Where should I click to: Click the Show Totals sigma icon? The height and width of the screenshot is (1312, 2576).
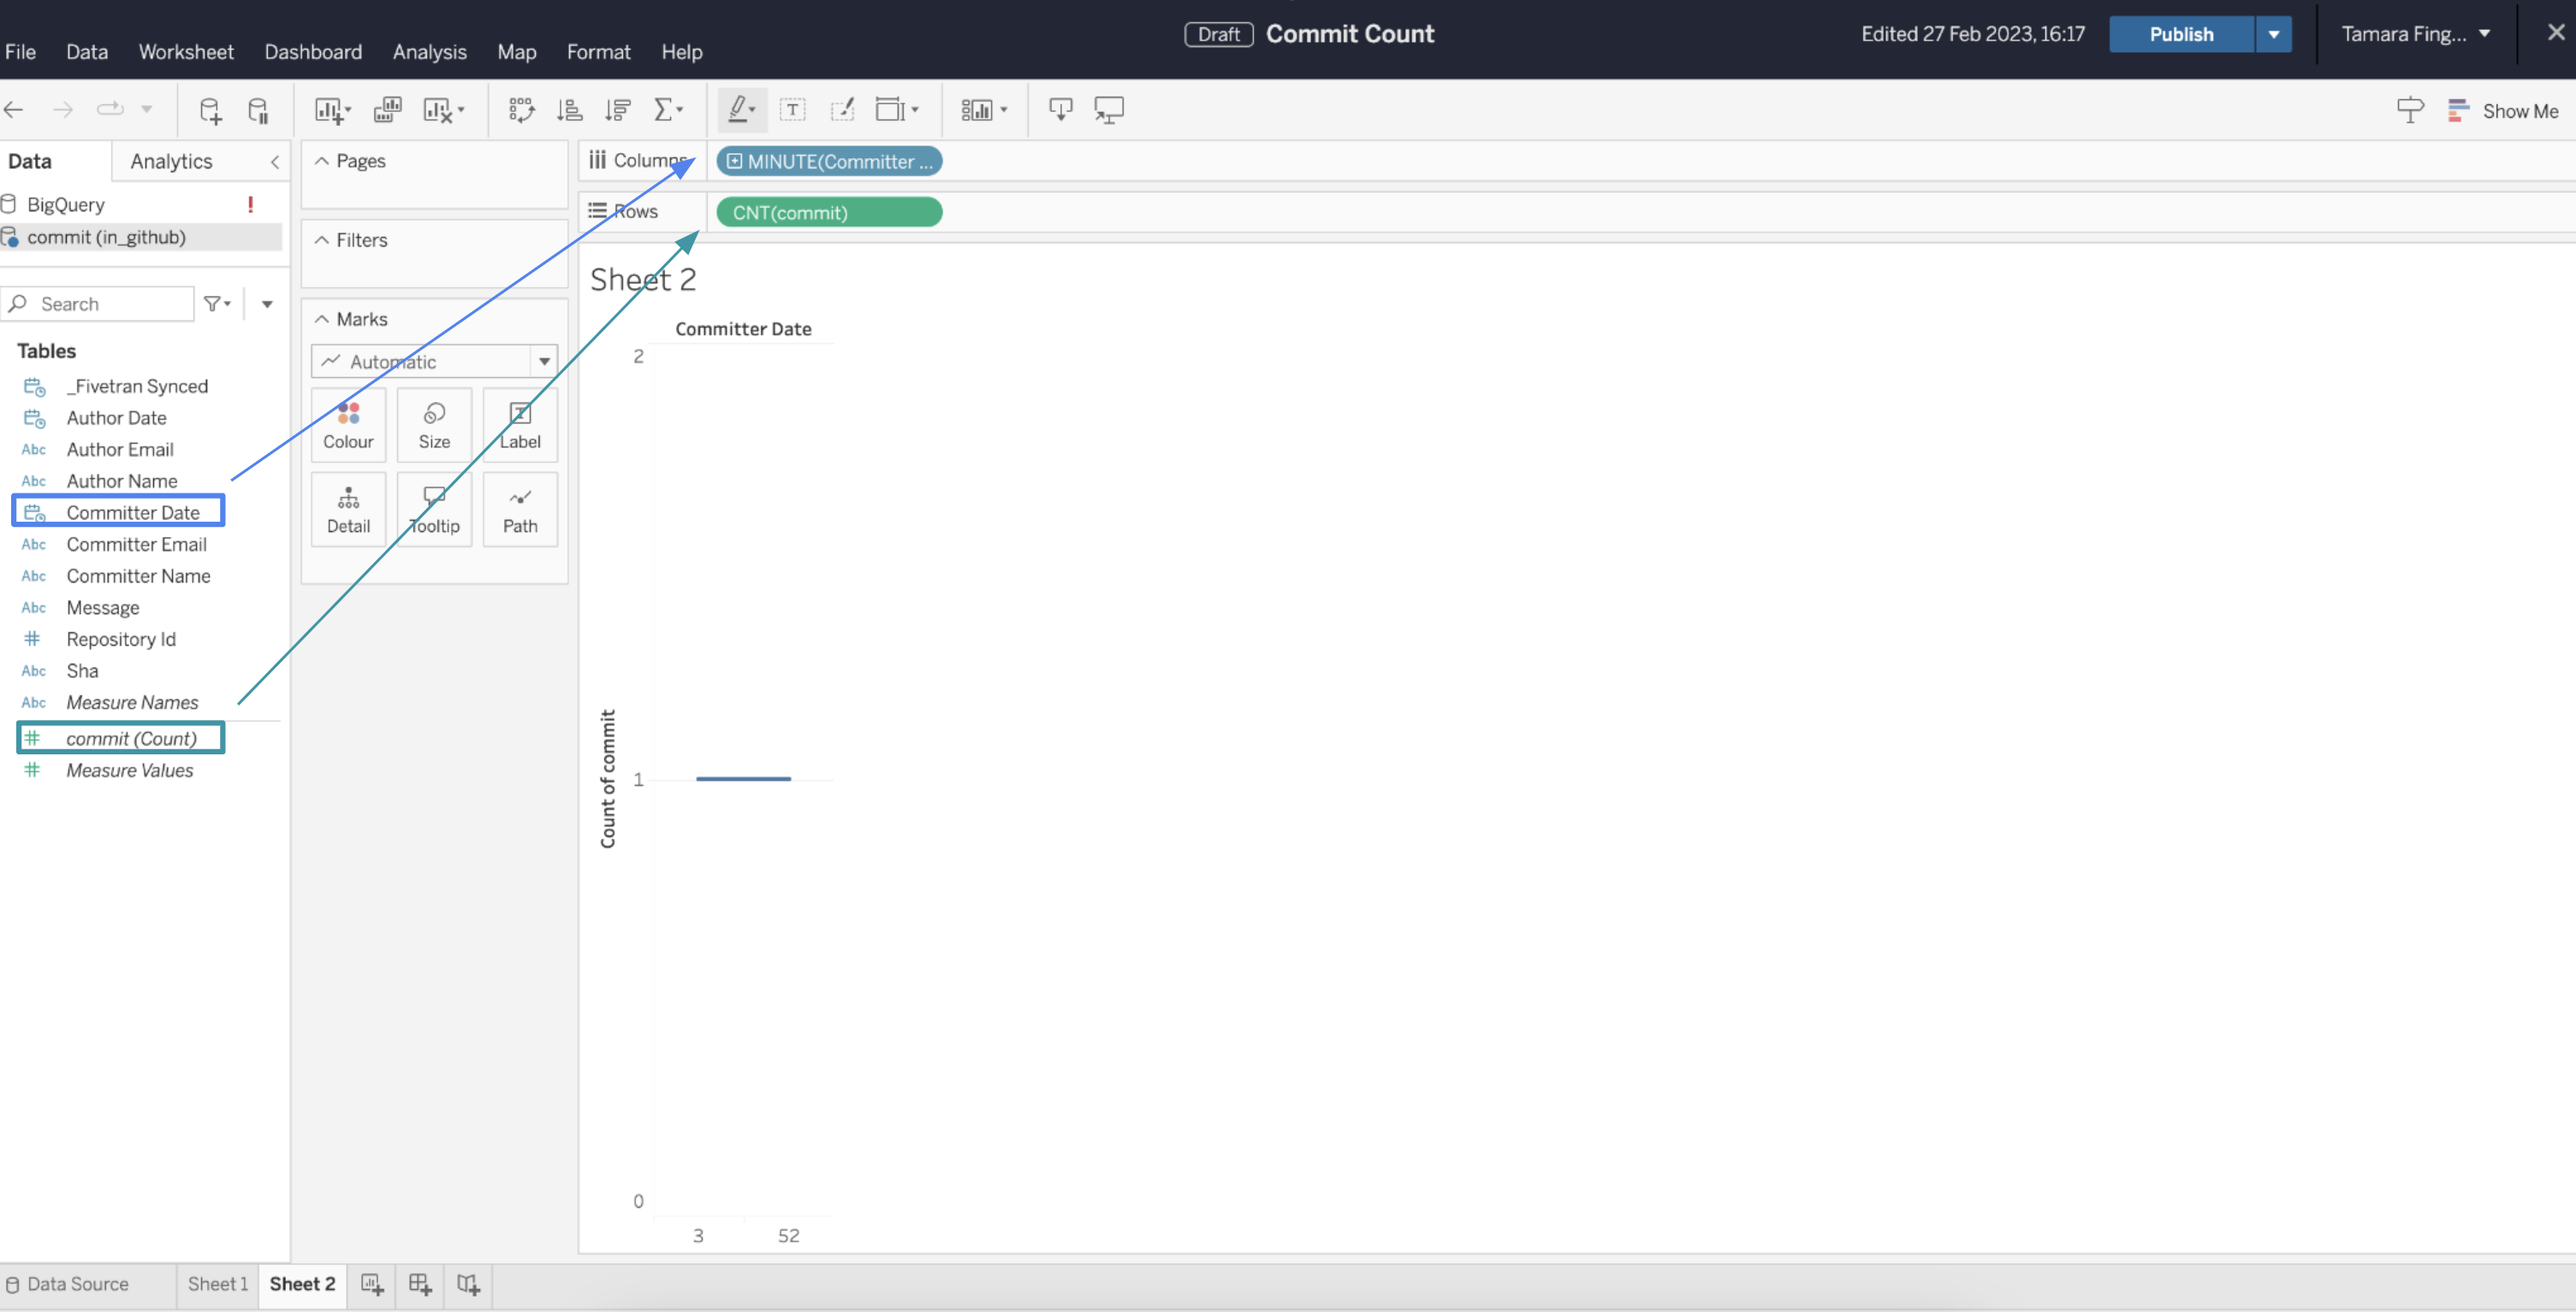665,110
